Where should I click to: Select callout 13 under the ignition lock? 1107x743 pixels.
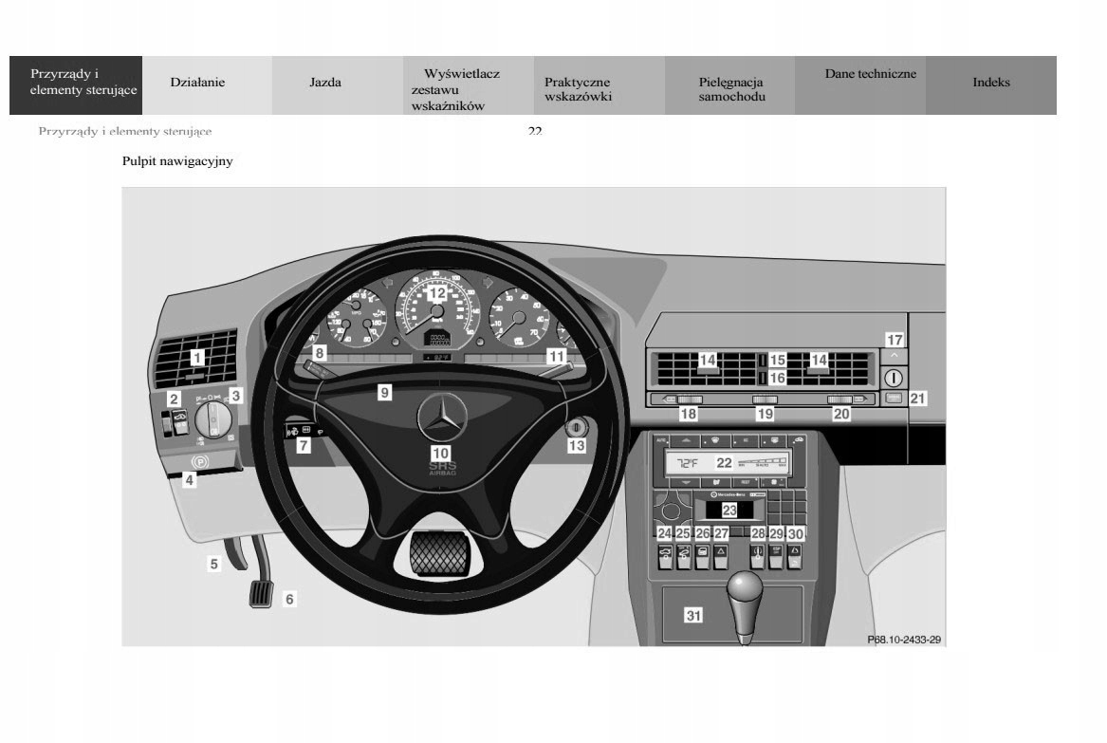[577, 446]
